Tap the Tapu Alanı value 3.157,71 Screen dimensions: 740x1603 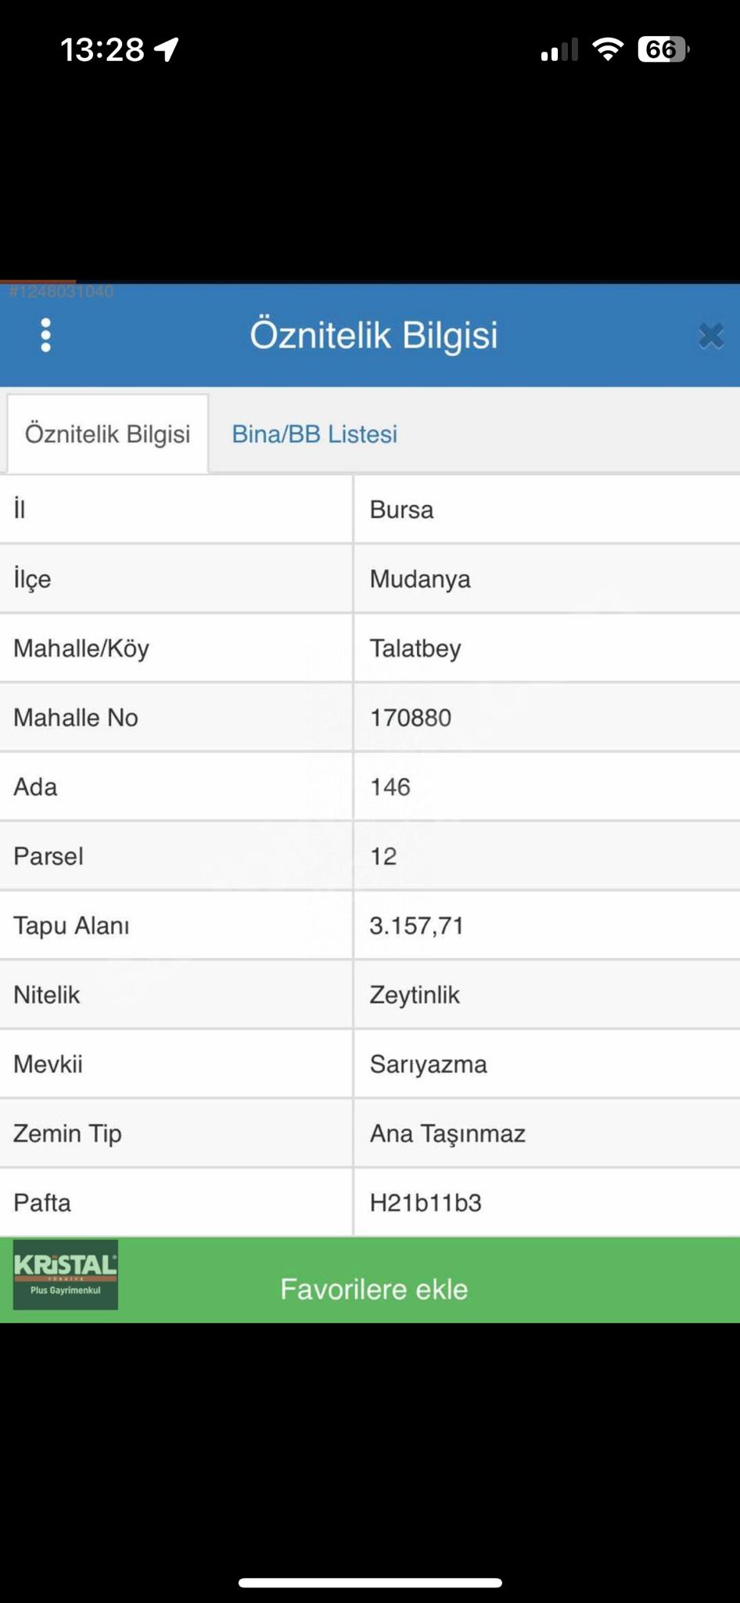click(x=417, y=925)
